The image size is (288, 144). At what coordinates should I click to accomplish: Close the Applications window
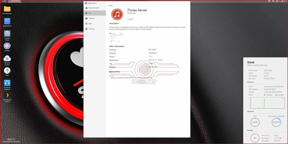pos(188,3)
